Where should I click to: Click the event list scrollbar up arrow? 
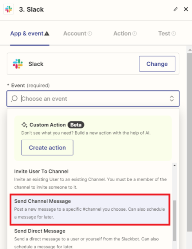[x=174, y=166]
